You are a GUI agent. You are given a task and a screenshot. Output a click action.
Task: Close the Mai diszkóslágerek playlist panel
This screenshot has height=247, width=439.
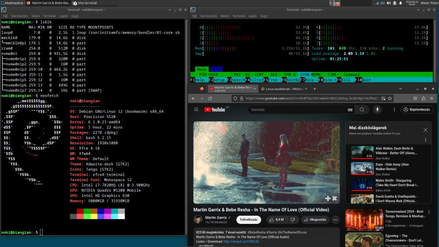click(425, 130)
